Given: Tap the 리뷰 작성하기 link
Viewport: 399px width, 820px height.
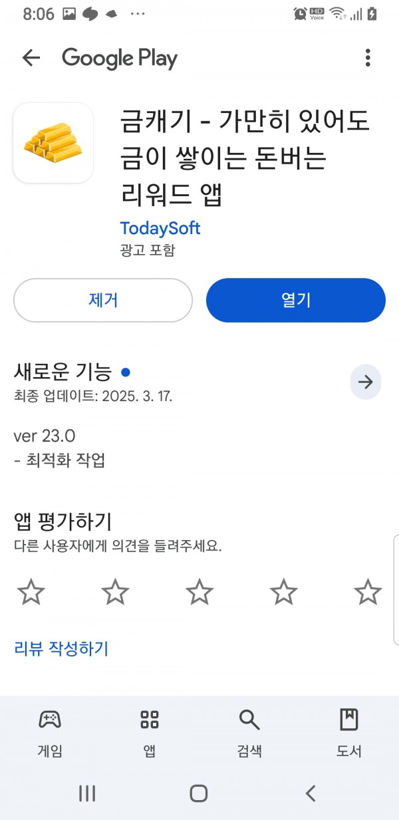Looking at the screenshot, I should (61, 648).
